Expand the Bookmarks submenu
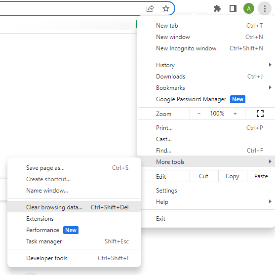 206,88
